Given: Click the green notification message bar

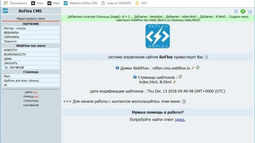Looking at the screenshot, I should click(x=158, y=18).
